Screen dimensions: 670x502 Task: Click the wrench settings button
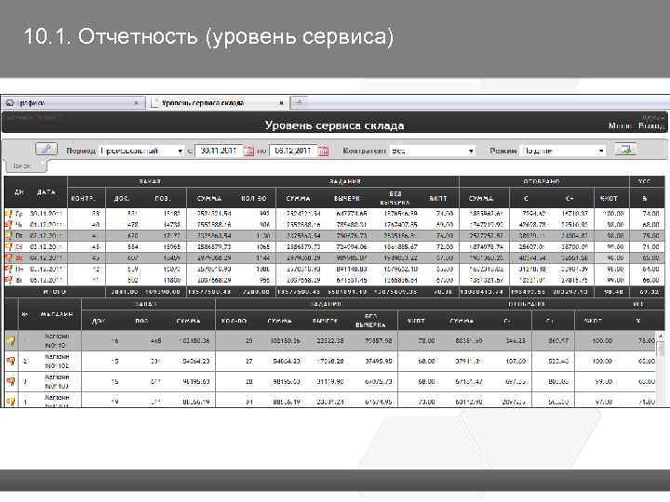point(47,150)
